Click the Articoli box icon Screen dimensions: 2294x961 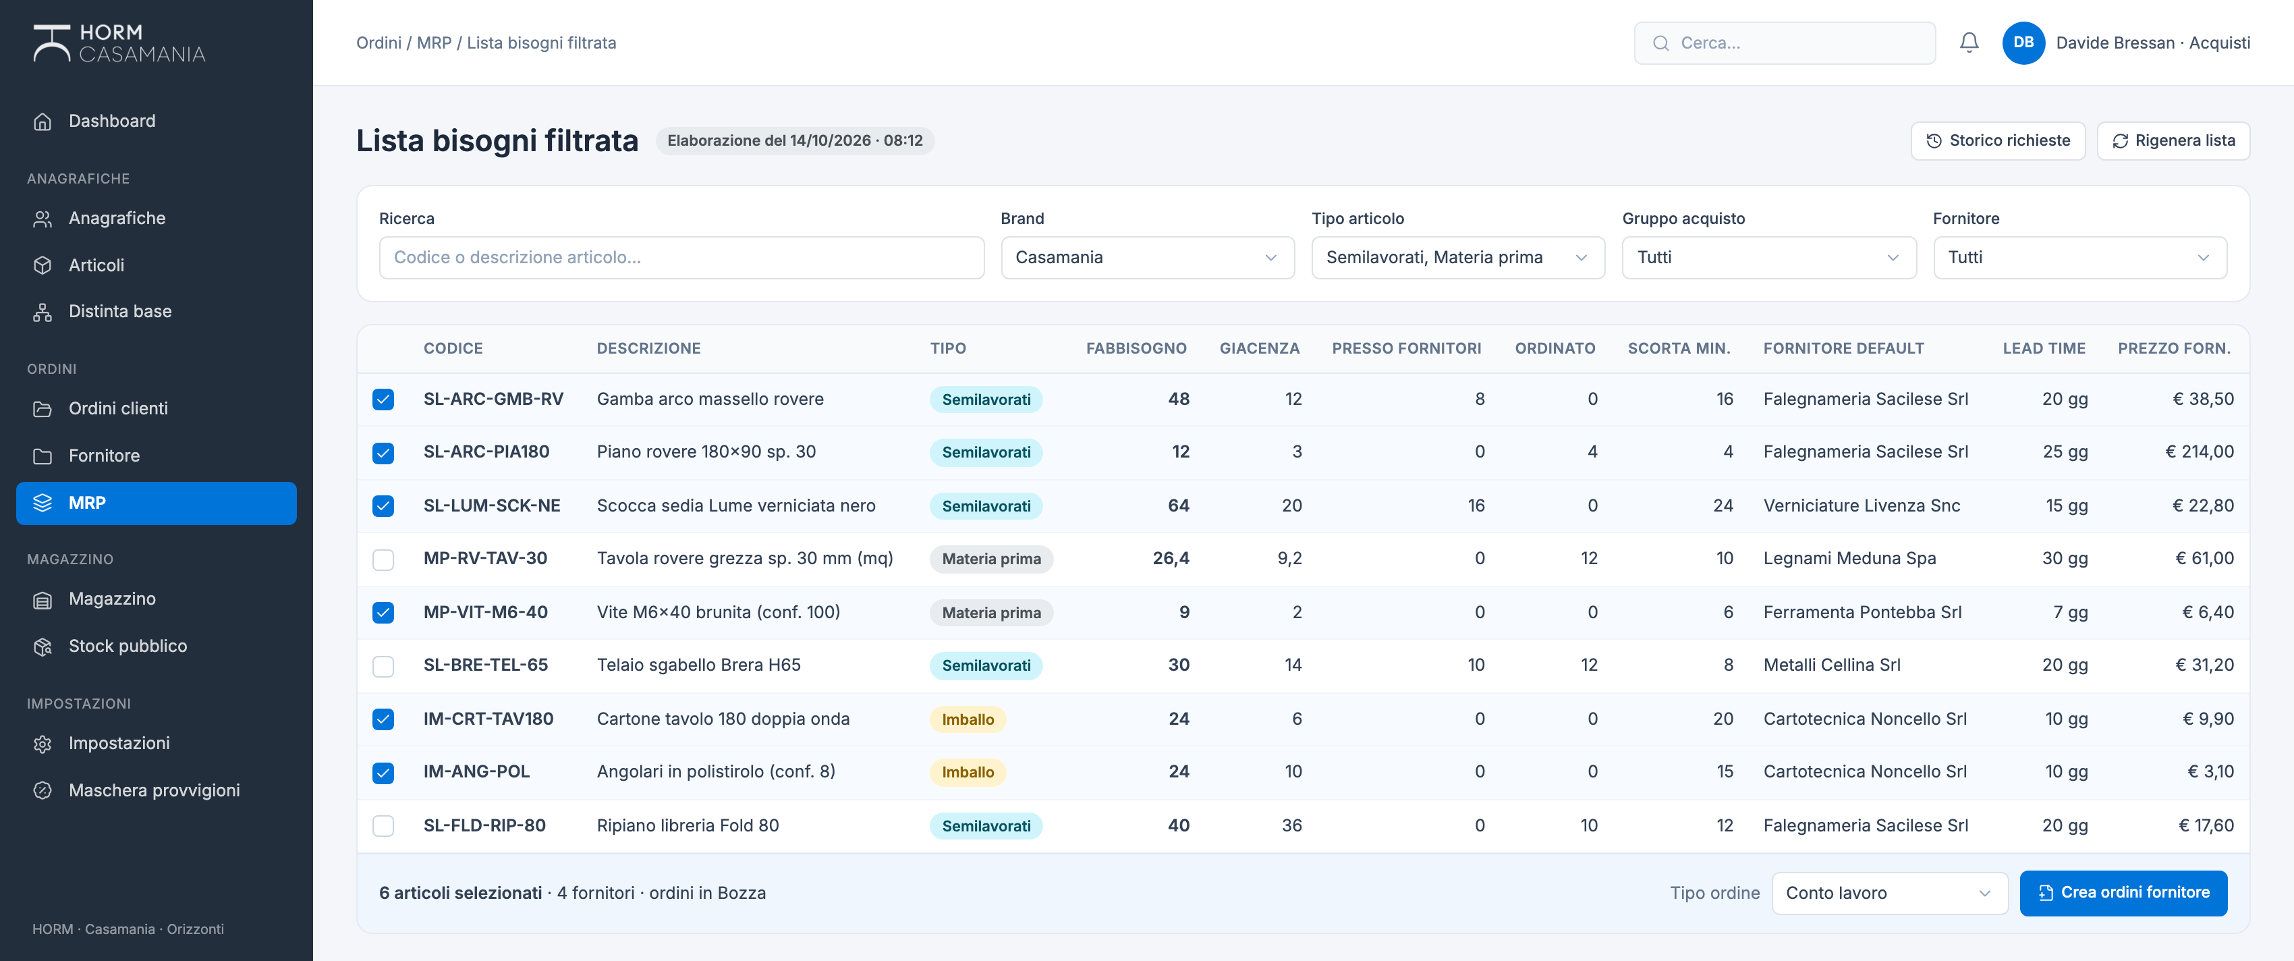tap(43, 265)
